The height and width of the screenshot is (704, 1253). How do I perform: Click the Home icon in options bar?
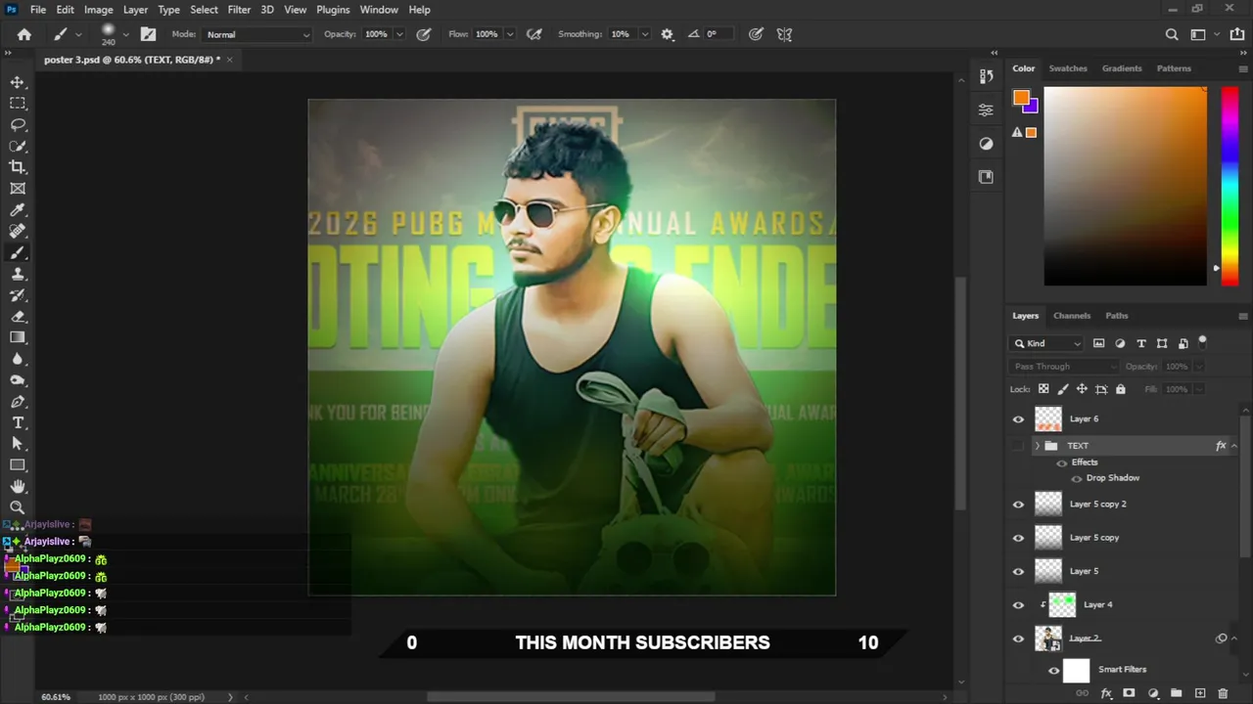tap(24, 34)
